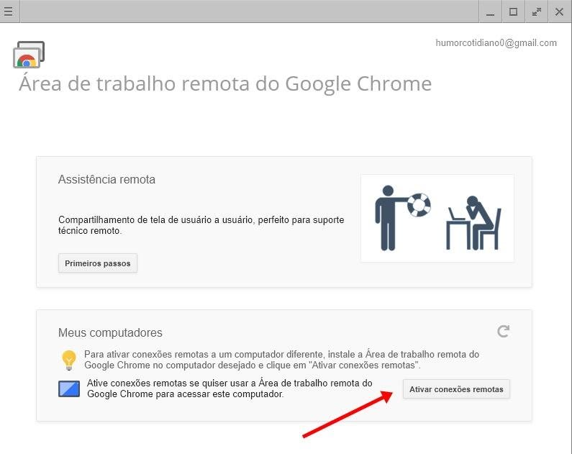Click the Ative conexões remotas description text
572x454 pixels.
coord(229,389)
